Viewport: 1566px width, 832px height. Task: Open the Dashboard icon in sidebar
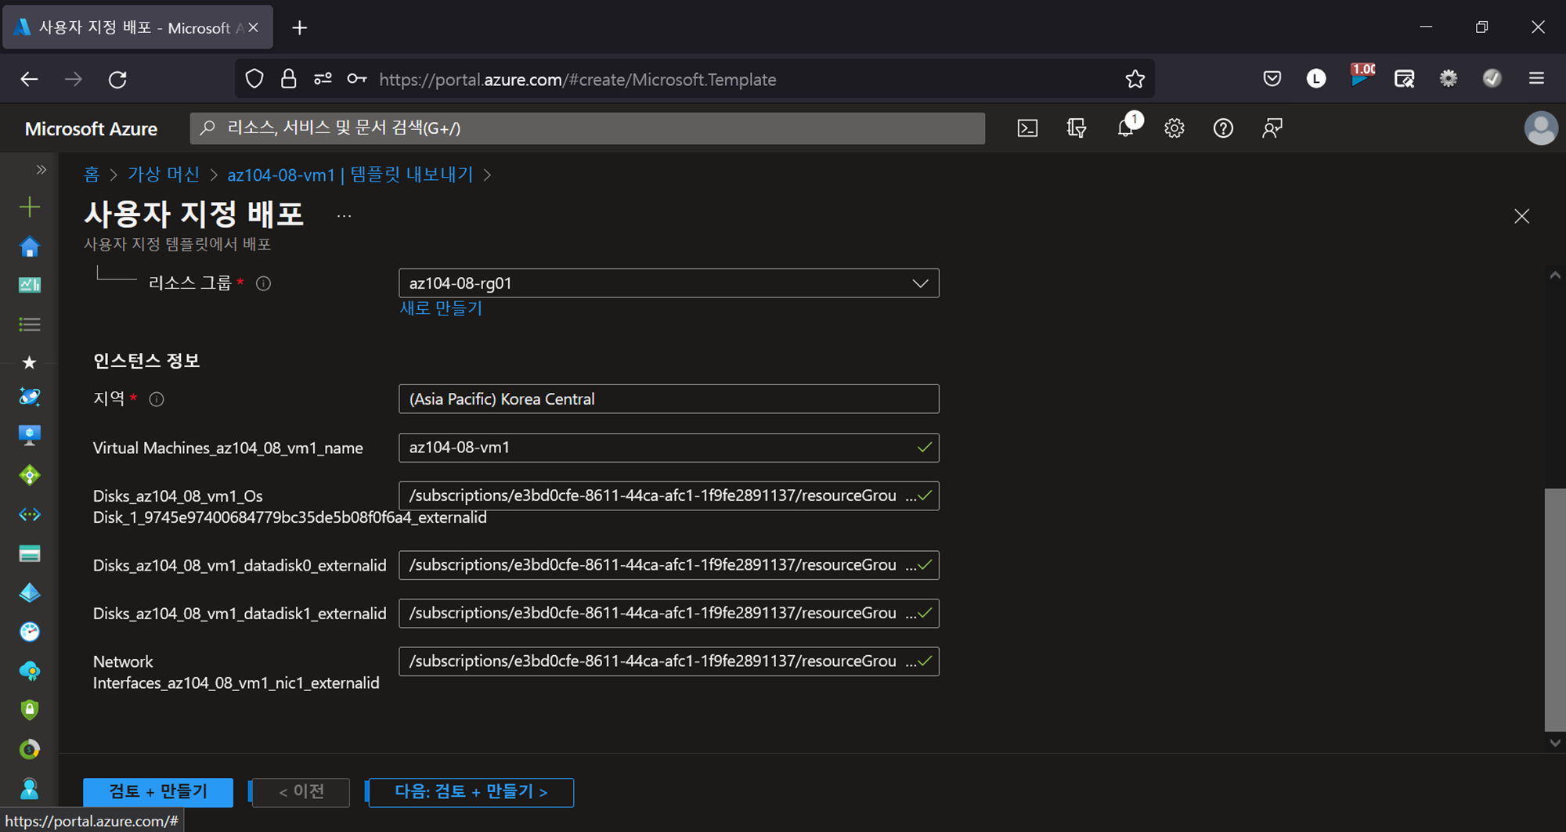pos(30,285)
